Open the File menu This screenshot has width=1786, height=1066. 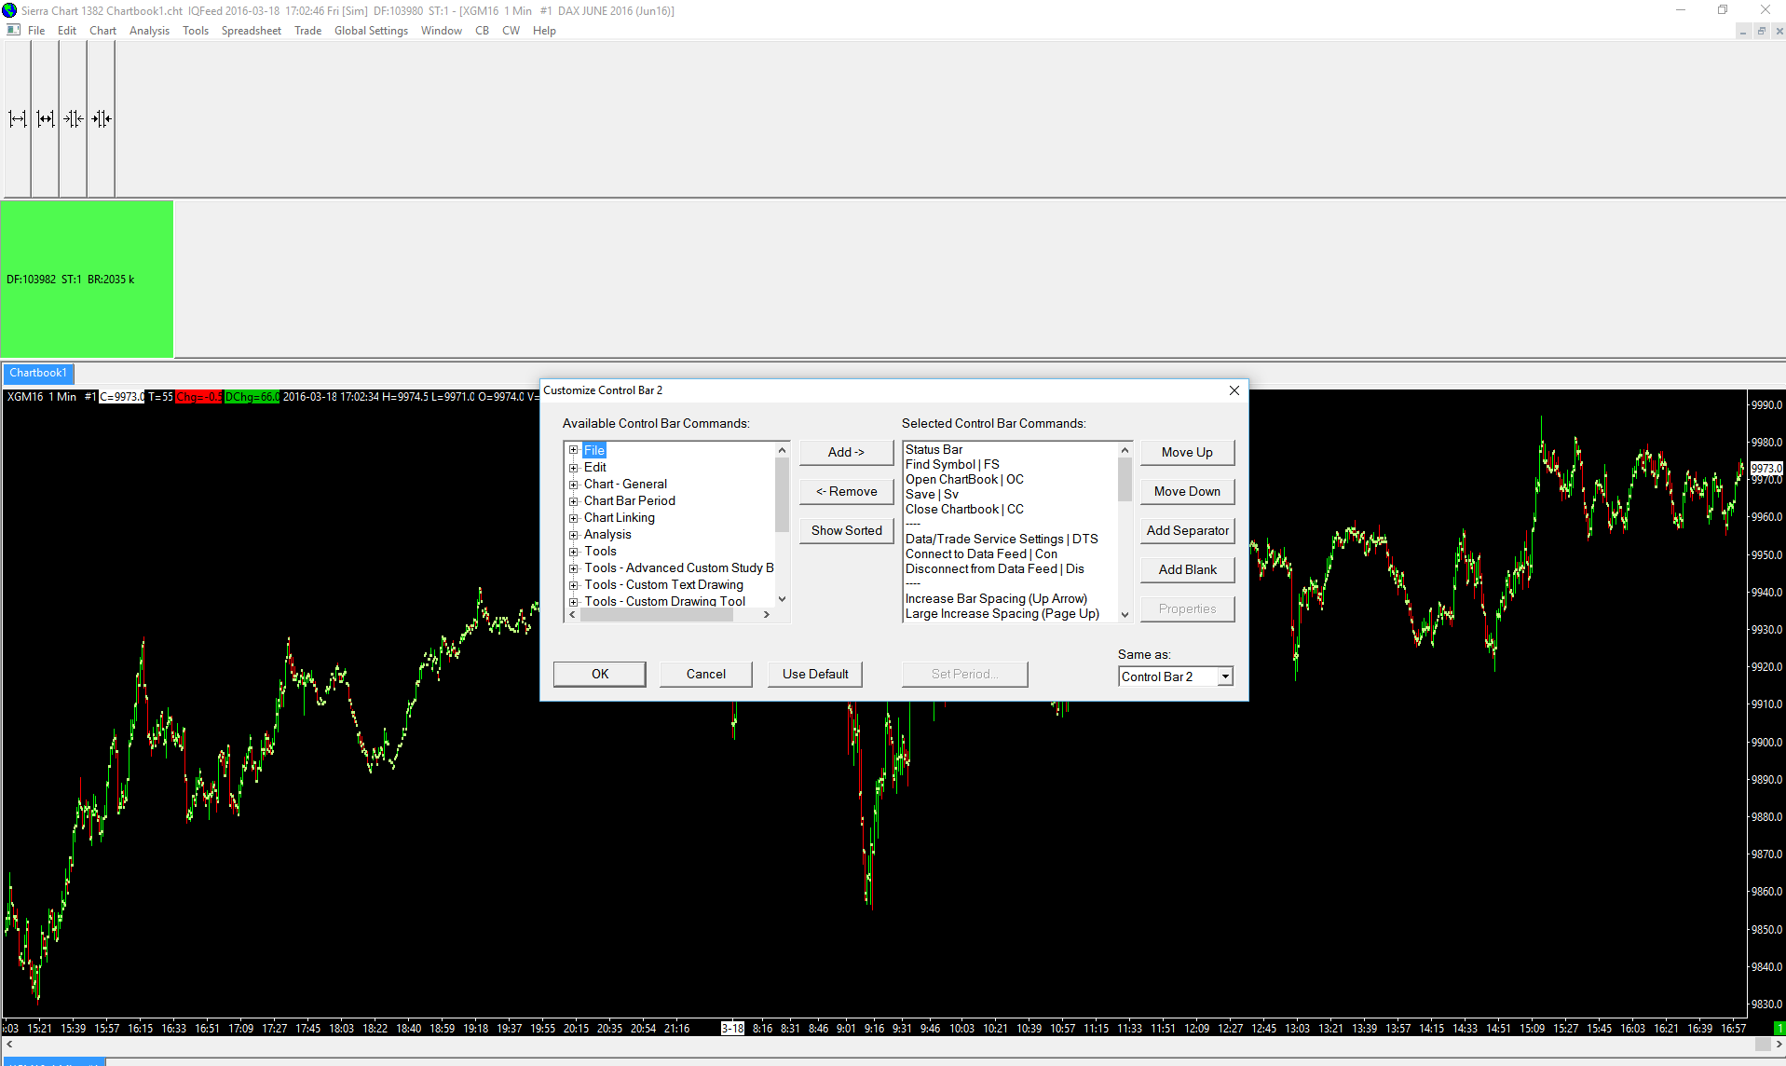(36, 31)
